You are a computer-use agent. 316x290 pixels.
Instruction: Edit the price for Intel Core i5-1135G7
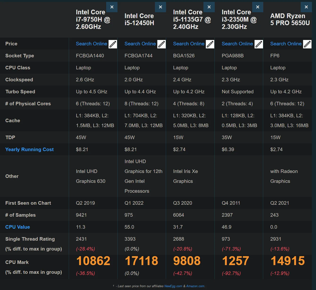click(210, 44)
